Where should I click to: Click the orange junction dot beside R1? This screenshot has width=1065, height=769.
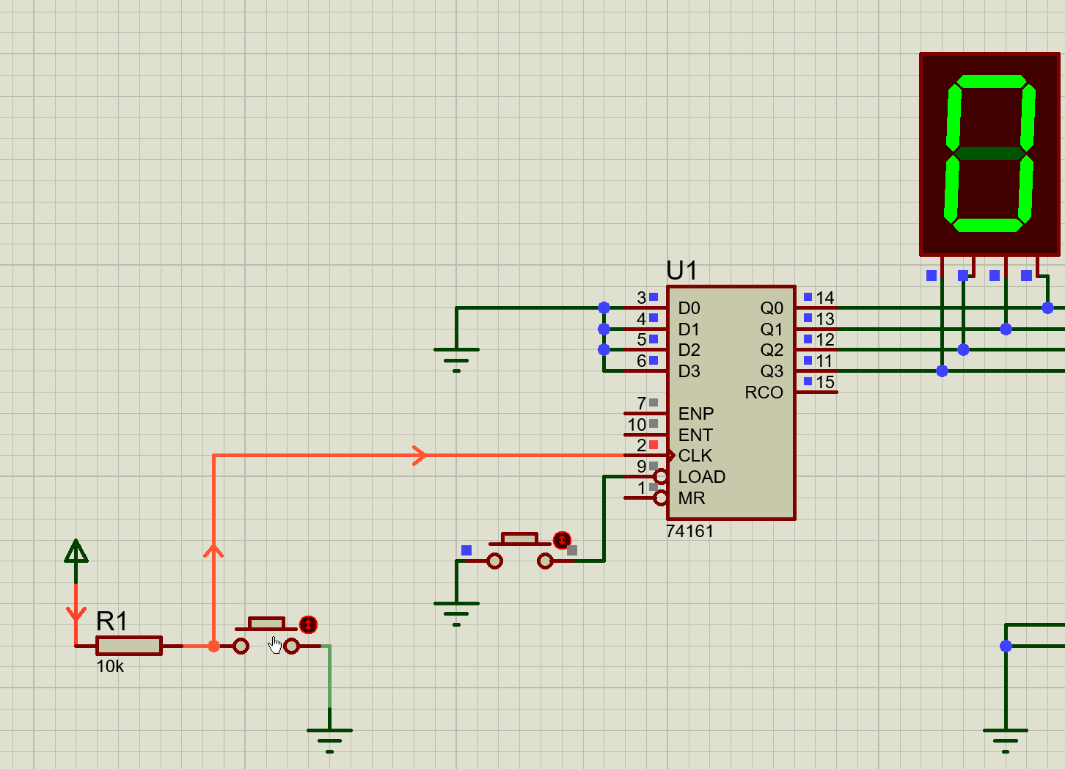pyautogui.click(x=213, y=646)
